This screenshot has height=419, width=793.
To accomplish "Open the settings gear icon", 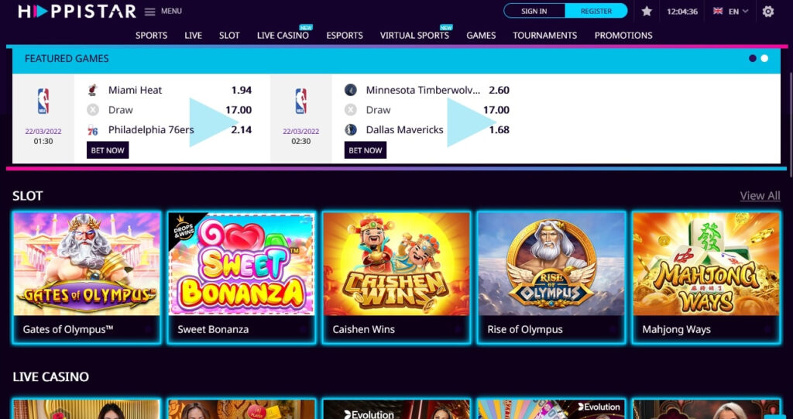I will (767, 11).
